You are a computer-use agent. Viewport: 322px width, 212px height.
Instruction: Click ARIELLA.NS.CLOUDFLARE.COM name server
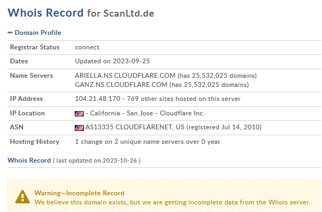(x=125, y=76)
